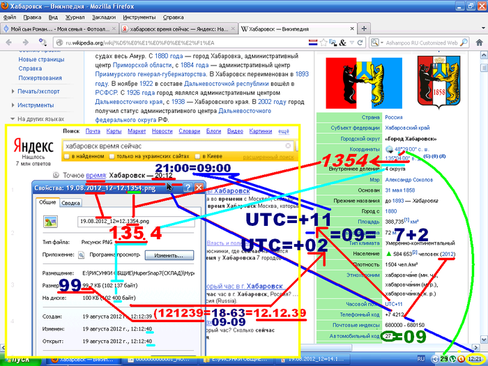Open the Yandex Карты link

click(x=114, y=131)
